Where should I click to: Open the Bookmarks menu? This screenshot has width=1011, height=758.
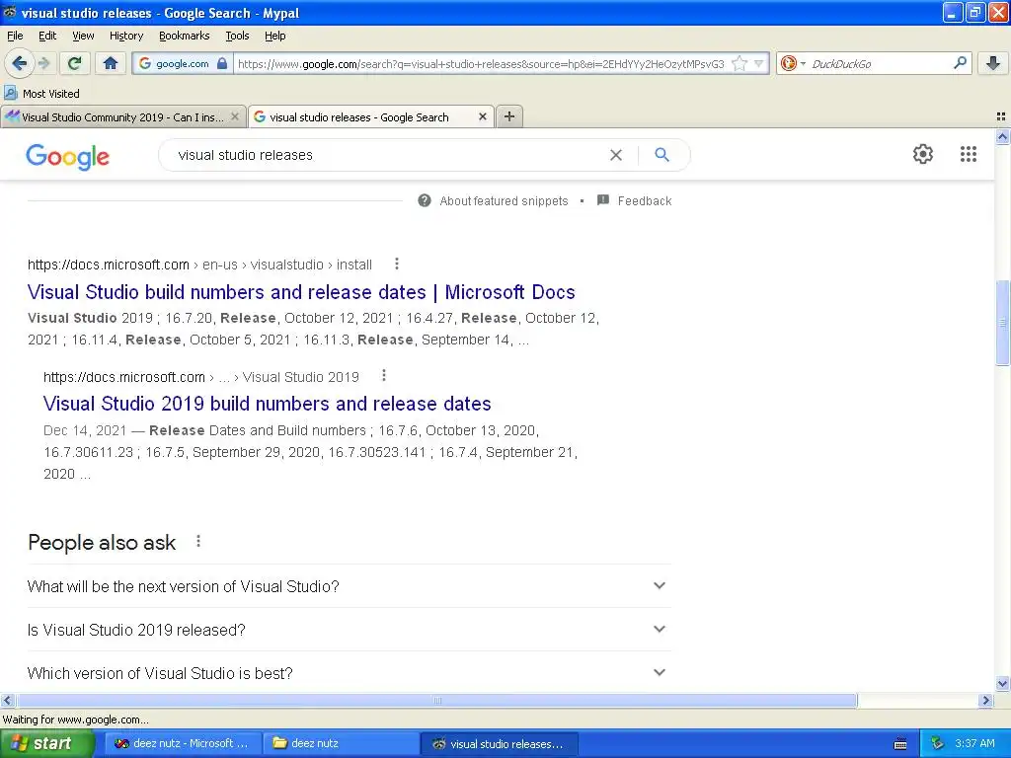pyautogui.click(x=184, y=36)
